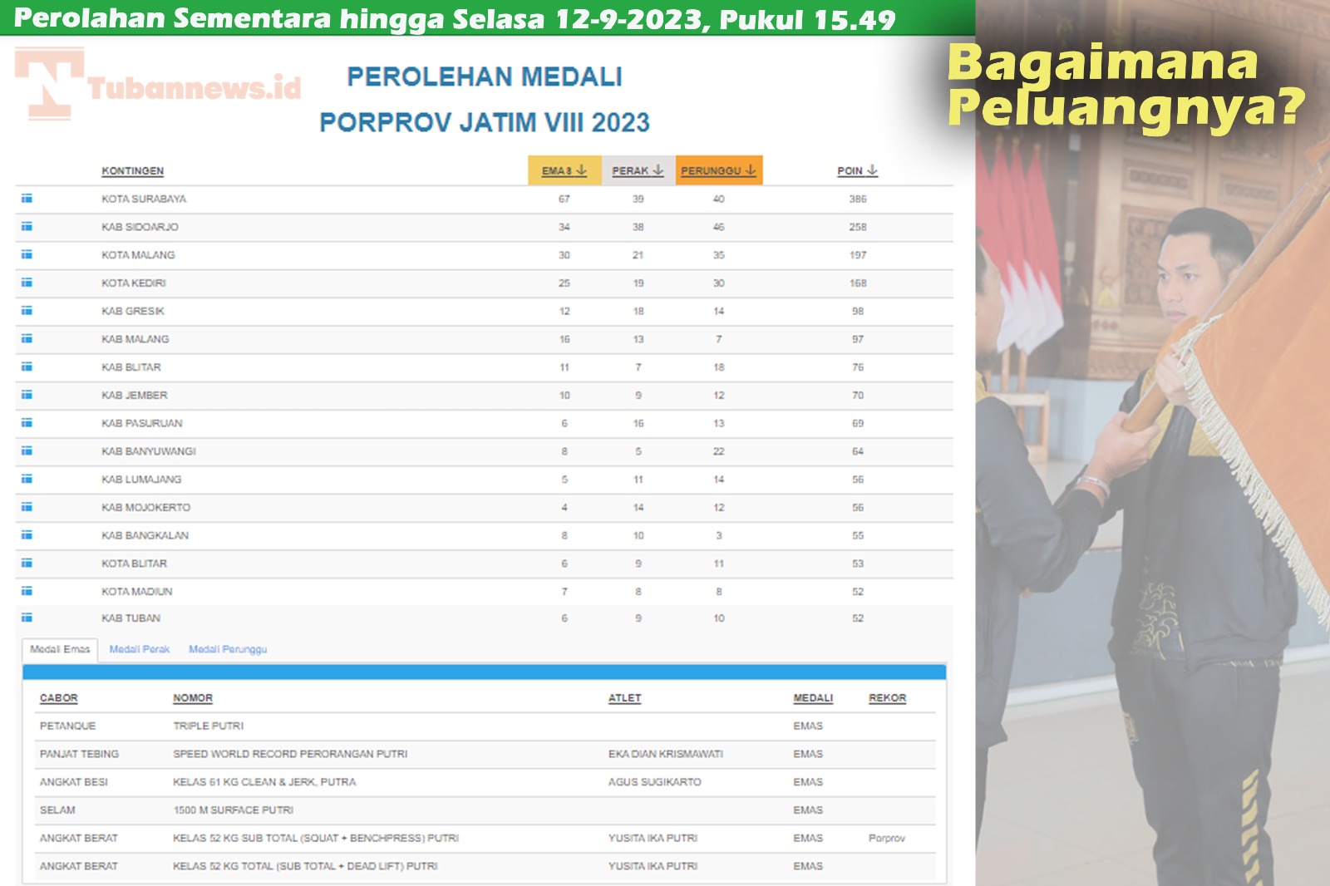Image resolution: width=1330 pixels, height=886 pixels.
Task: Select the Medali Emas tab
Action: pos(60,649)
